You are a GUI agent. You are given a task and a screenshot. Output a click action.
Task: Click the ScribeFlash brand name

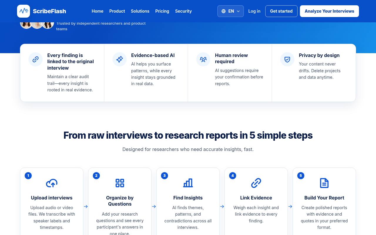coord(49,11)
